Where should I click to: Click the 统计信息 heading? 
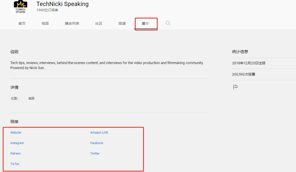pyautogui.click(x=240, y=52)
